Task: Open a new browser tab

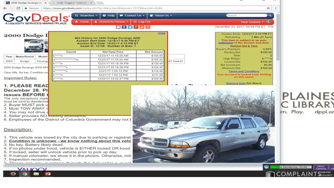Action: 100,3
